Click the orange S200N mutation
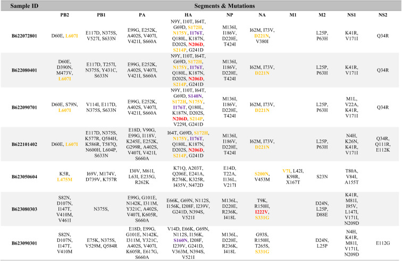 (262, 174)
